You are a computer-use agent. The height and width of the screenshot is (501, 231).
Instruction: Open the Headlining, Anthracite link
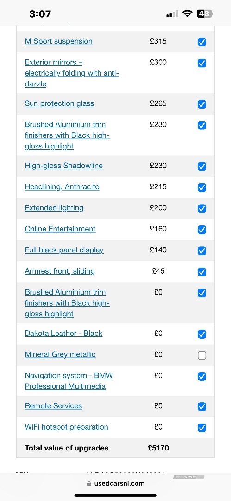point(62,186)
